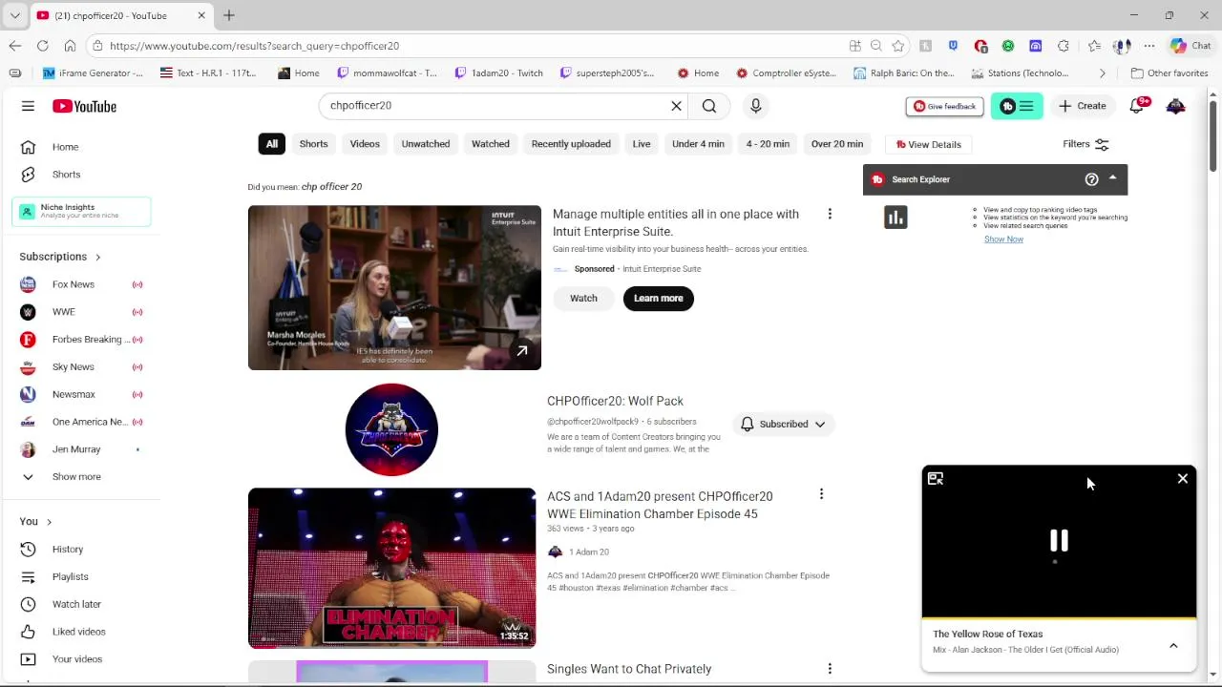
Task: Collapse the Search Explorer panel
Action: tap(1112, 178)
